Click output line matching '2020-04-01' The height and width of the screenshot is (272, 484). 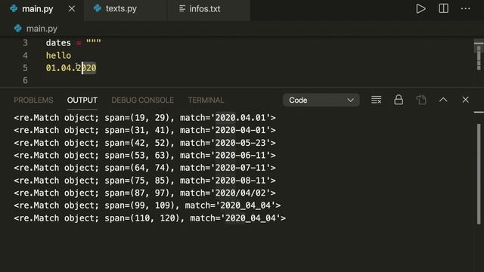[x=144, y=130]
